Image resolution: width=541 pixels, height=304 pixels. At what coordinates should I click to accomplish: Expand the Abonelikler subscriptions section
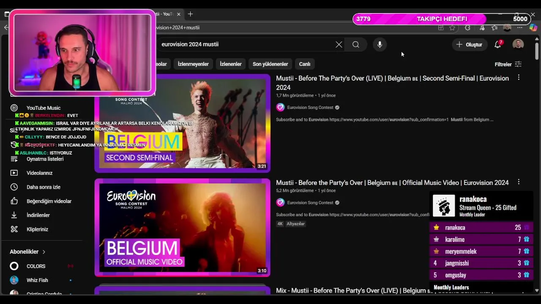click(x=27, y=252)
